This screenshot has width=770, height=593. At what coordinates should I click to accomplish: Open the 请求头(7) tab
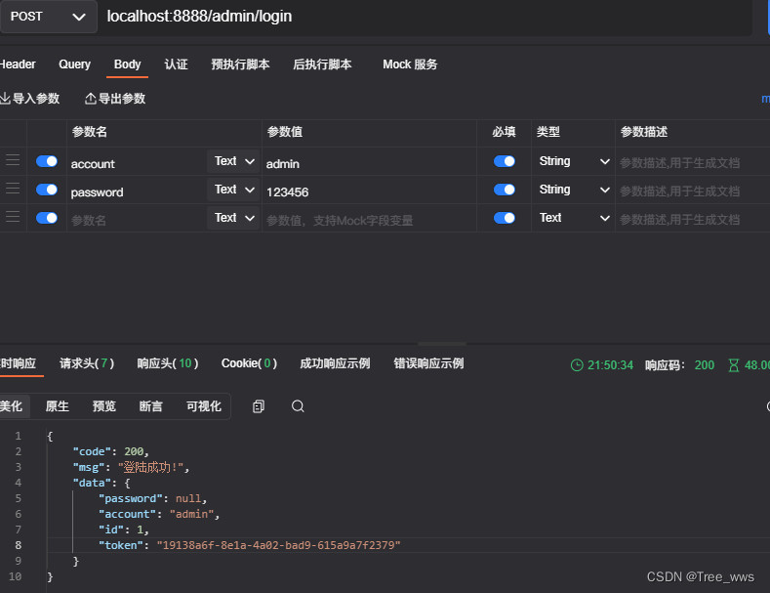[87, 363]
